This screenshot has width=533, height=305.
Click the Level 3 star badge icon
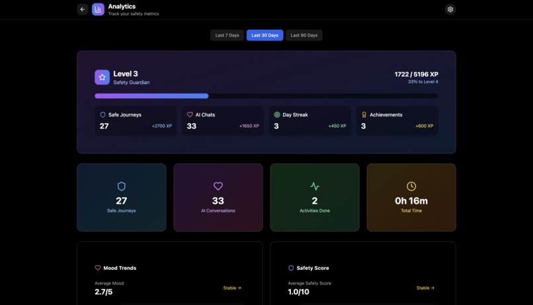pyautogui.click(x=102, y=77)
